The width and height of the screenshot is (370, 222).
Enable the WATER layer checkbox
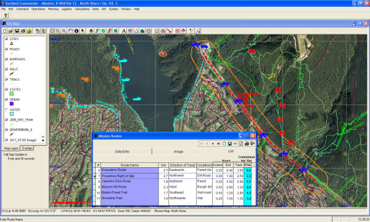click(x=7, y=109)
